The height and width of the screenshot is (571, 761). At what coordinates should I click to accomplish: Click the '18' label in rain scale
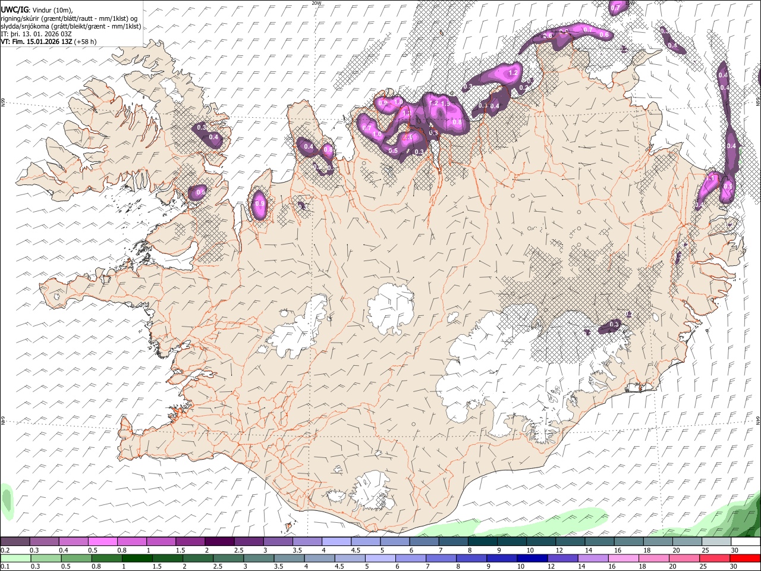pos(641,566)
